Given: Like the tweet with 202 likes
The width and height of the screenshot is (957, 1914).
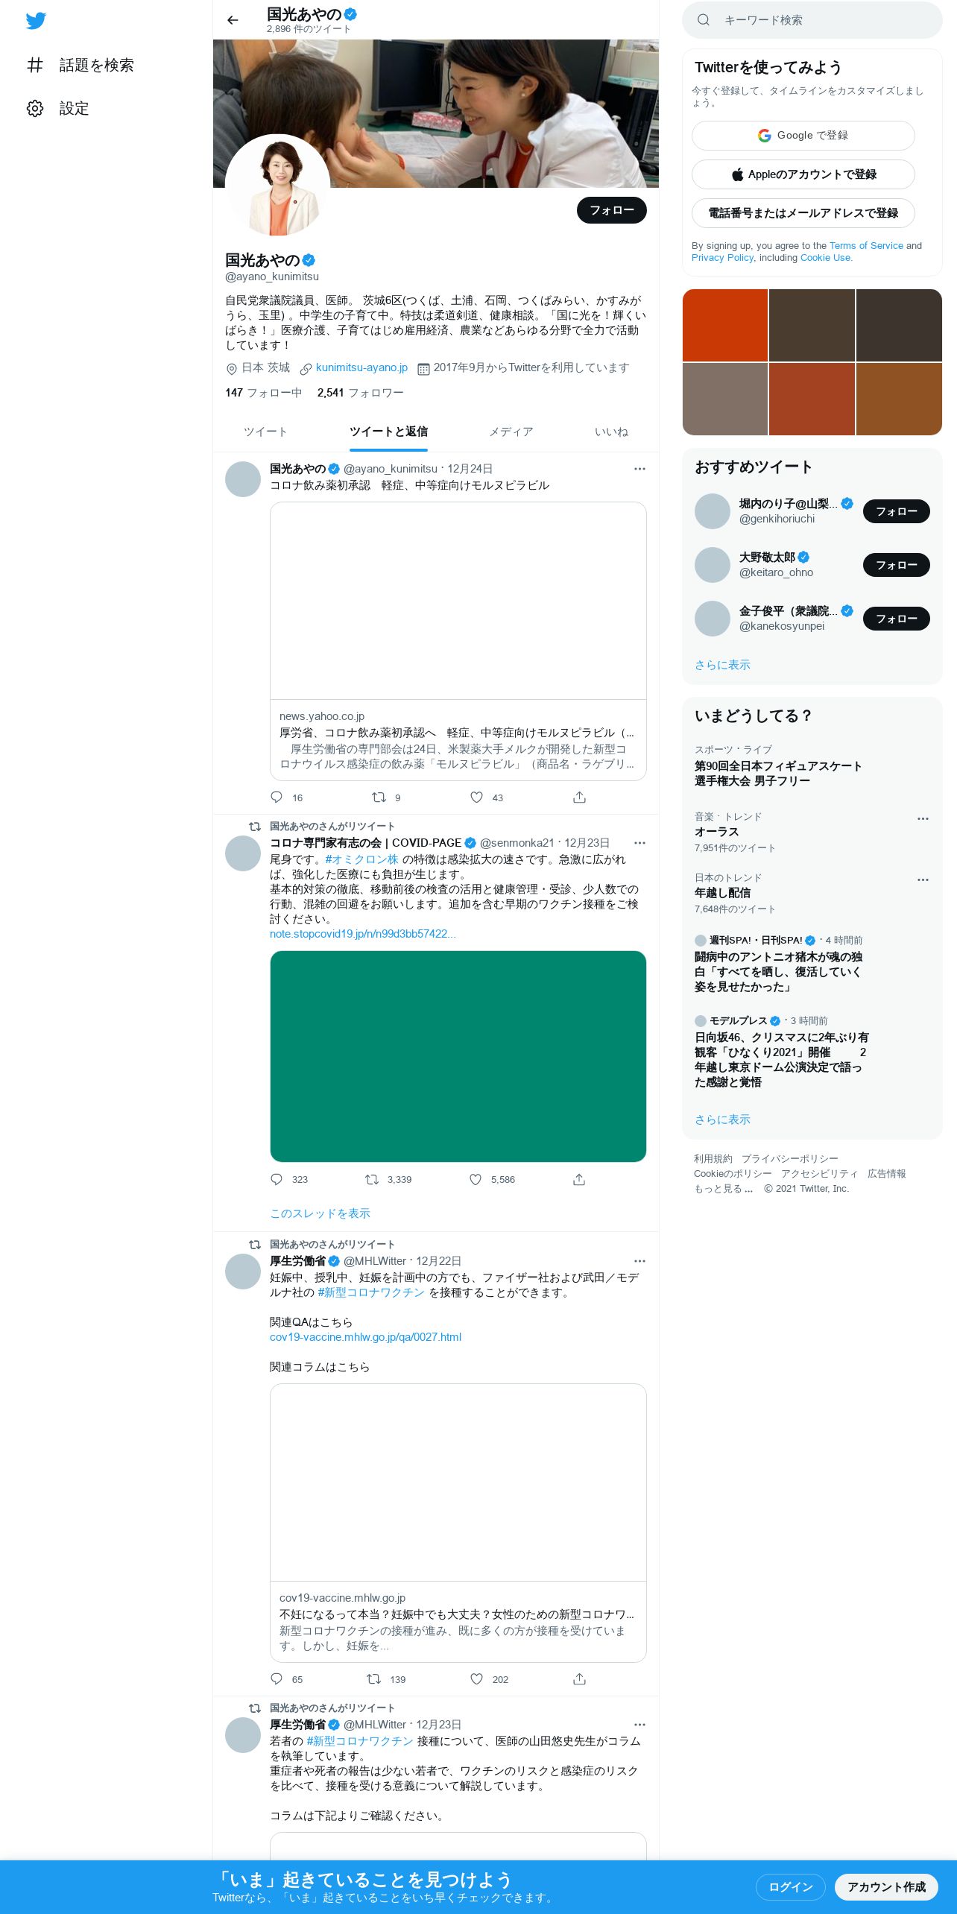Looking at the screenshot, I should click(x=477, y=1679).
